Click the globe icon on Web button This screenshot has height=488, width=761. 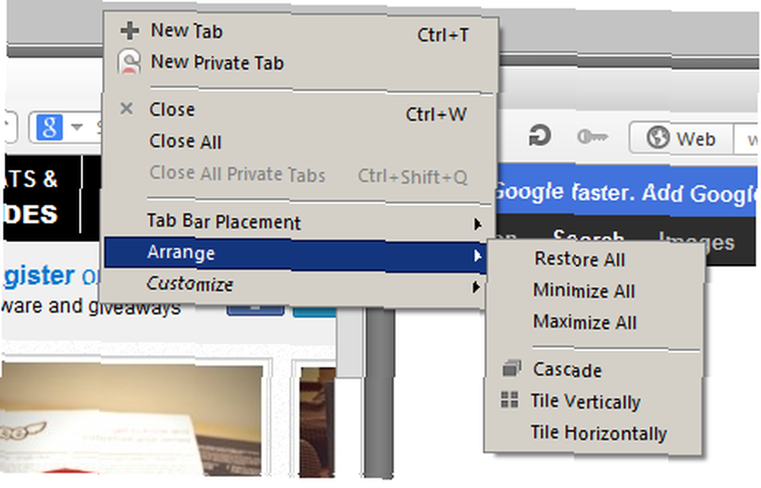click(658, 138)
